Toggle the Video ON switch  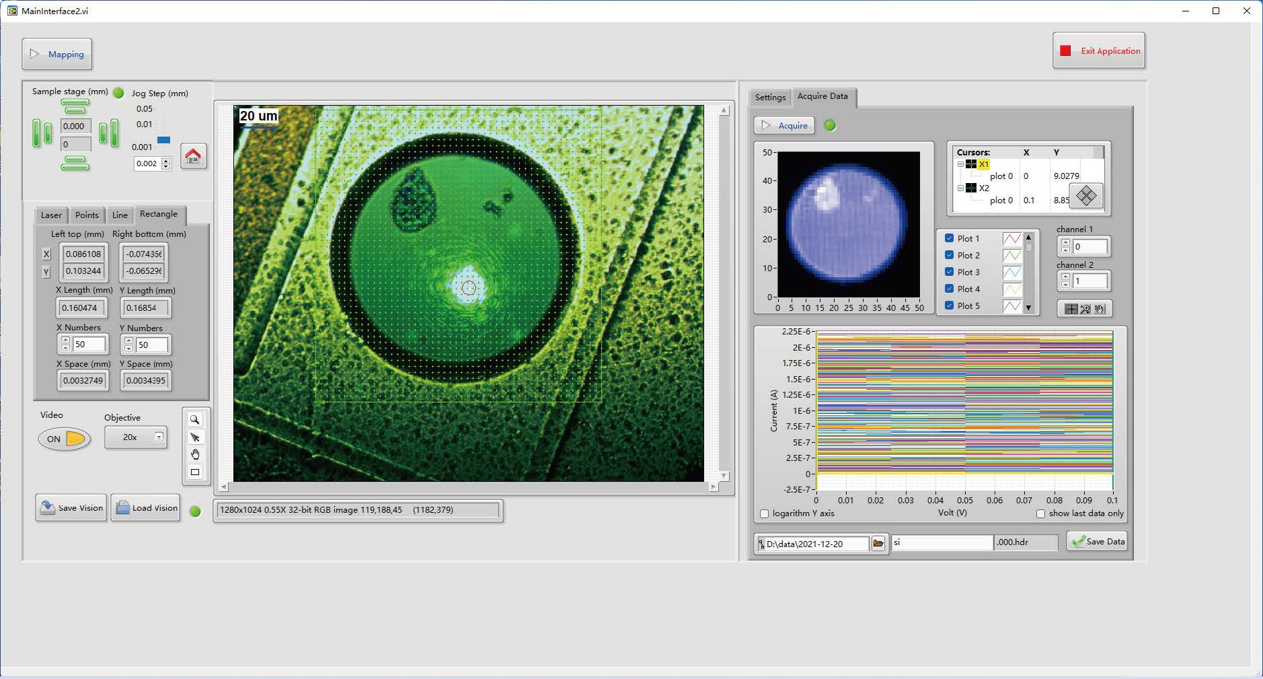(65, 439)
